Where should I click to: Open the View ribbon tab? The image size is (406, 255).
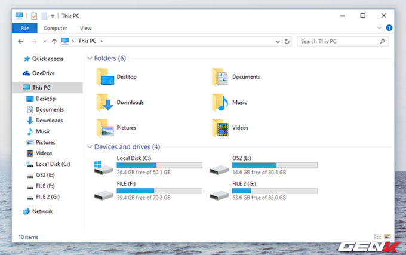(x=86, y=28)
